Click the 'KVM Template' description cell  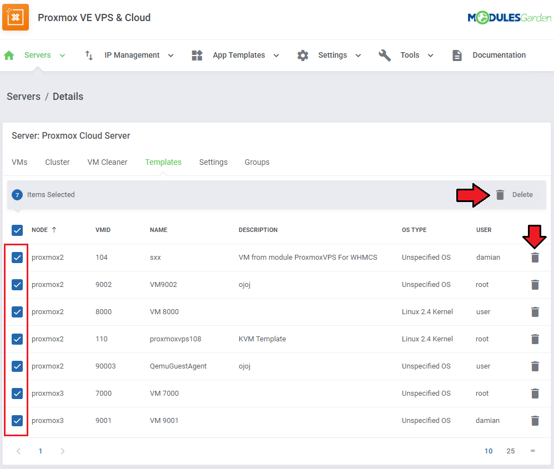point(262,339)
